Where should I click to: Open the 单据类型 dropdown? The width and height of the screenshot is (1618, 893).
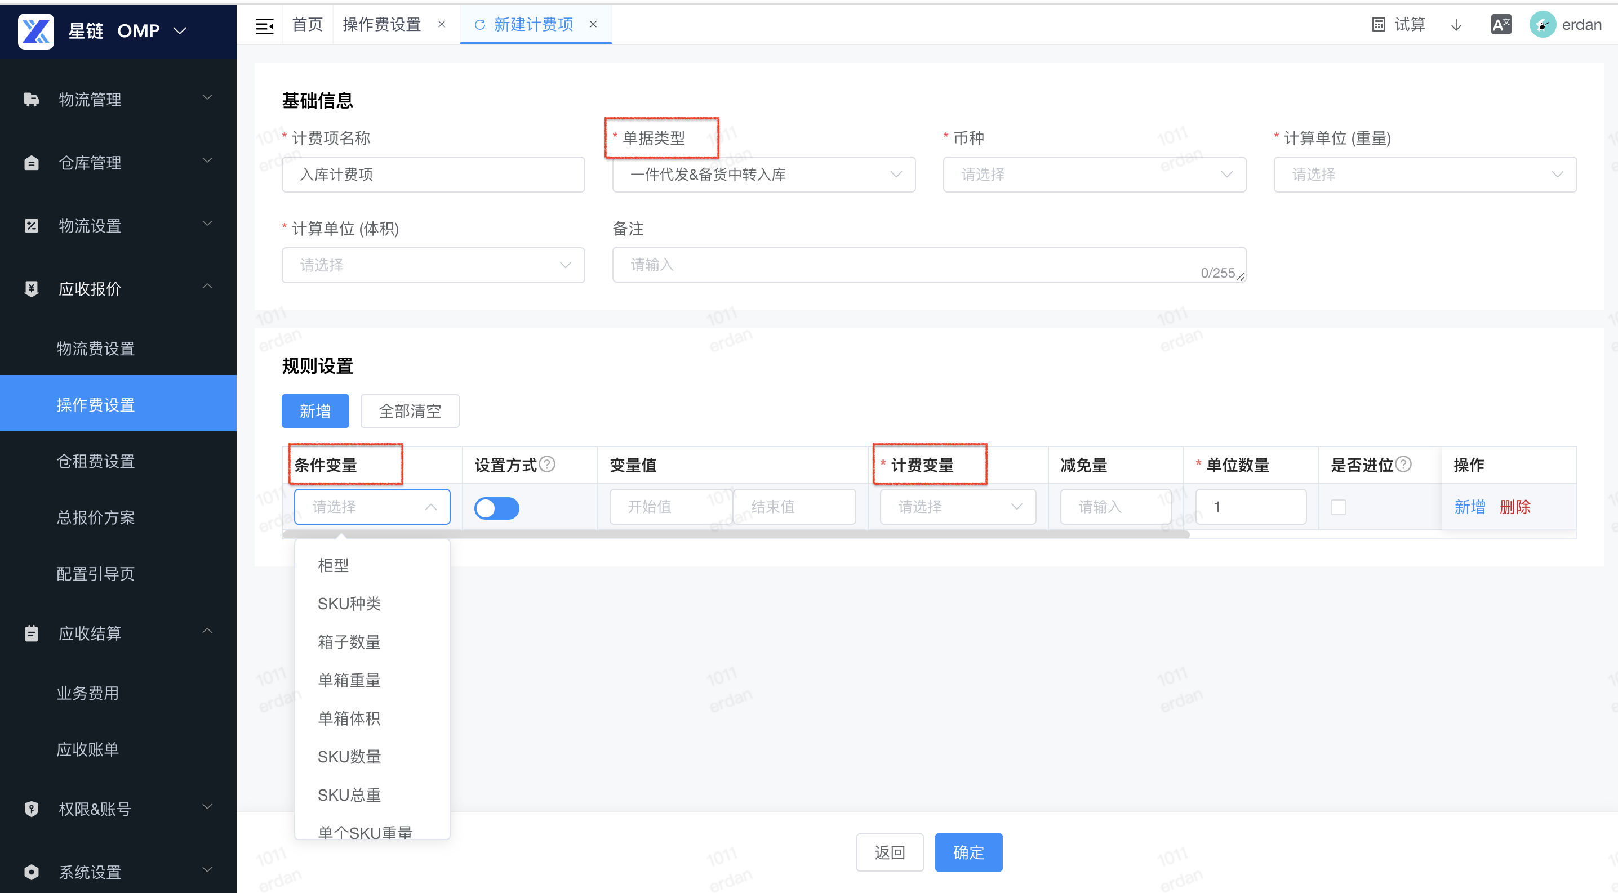764,175
